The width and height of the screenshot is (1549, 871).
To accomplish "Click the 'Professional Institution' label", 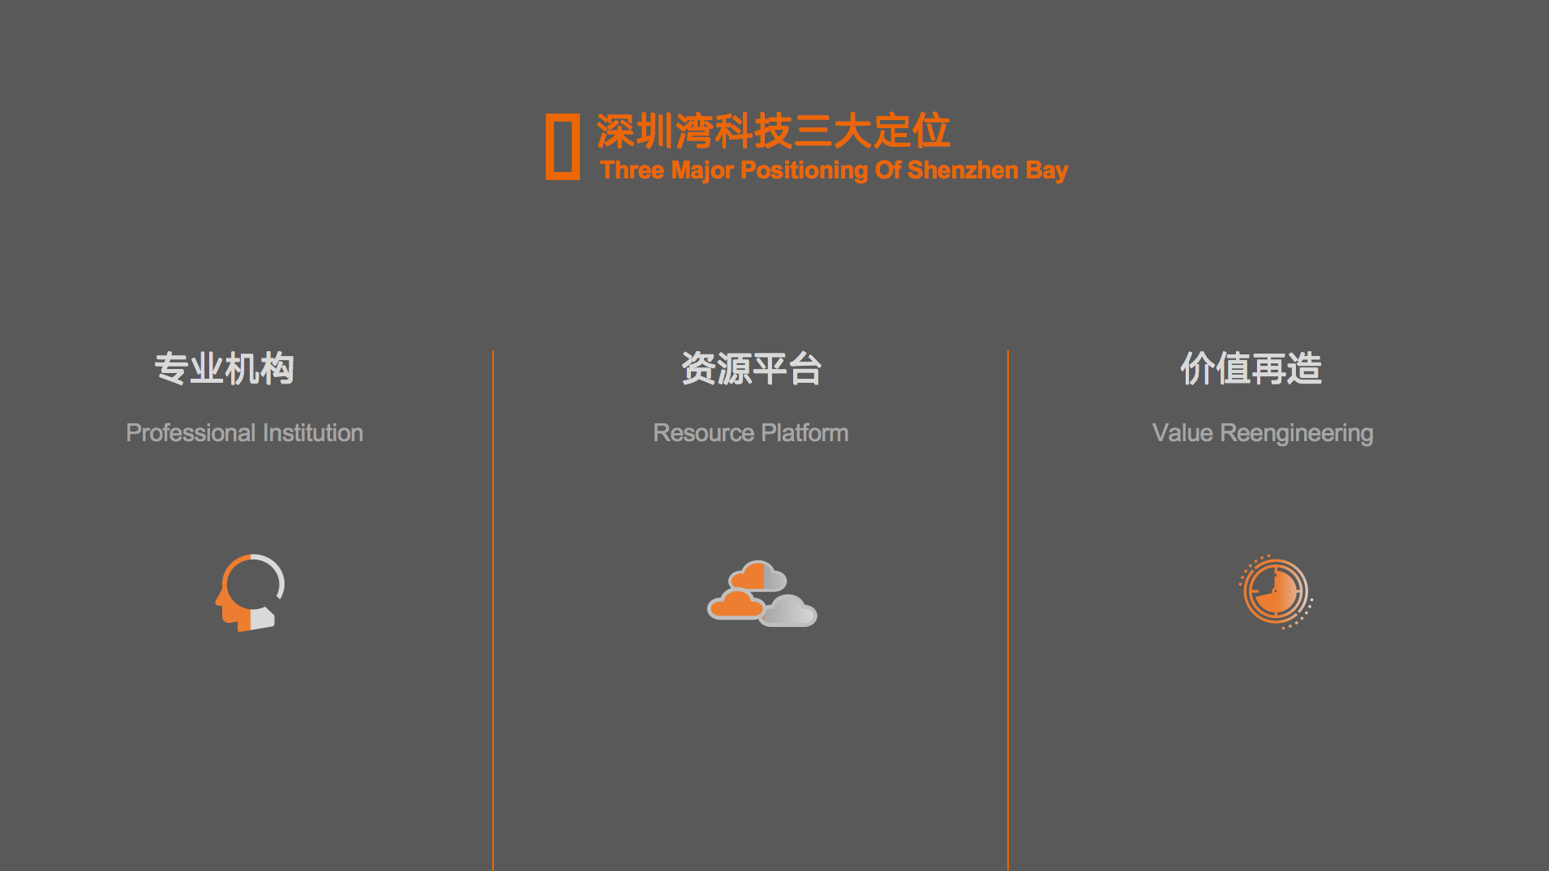I will (x=244, y=433).
